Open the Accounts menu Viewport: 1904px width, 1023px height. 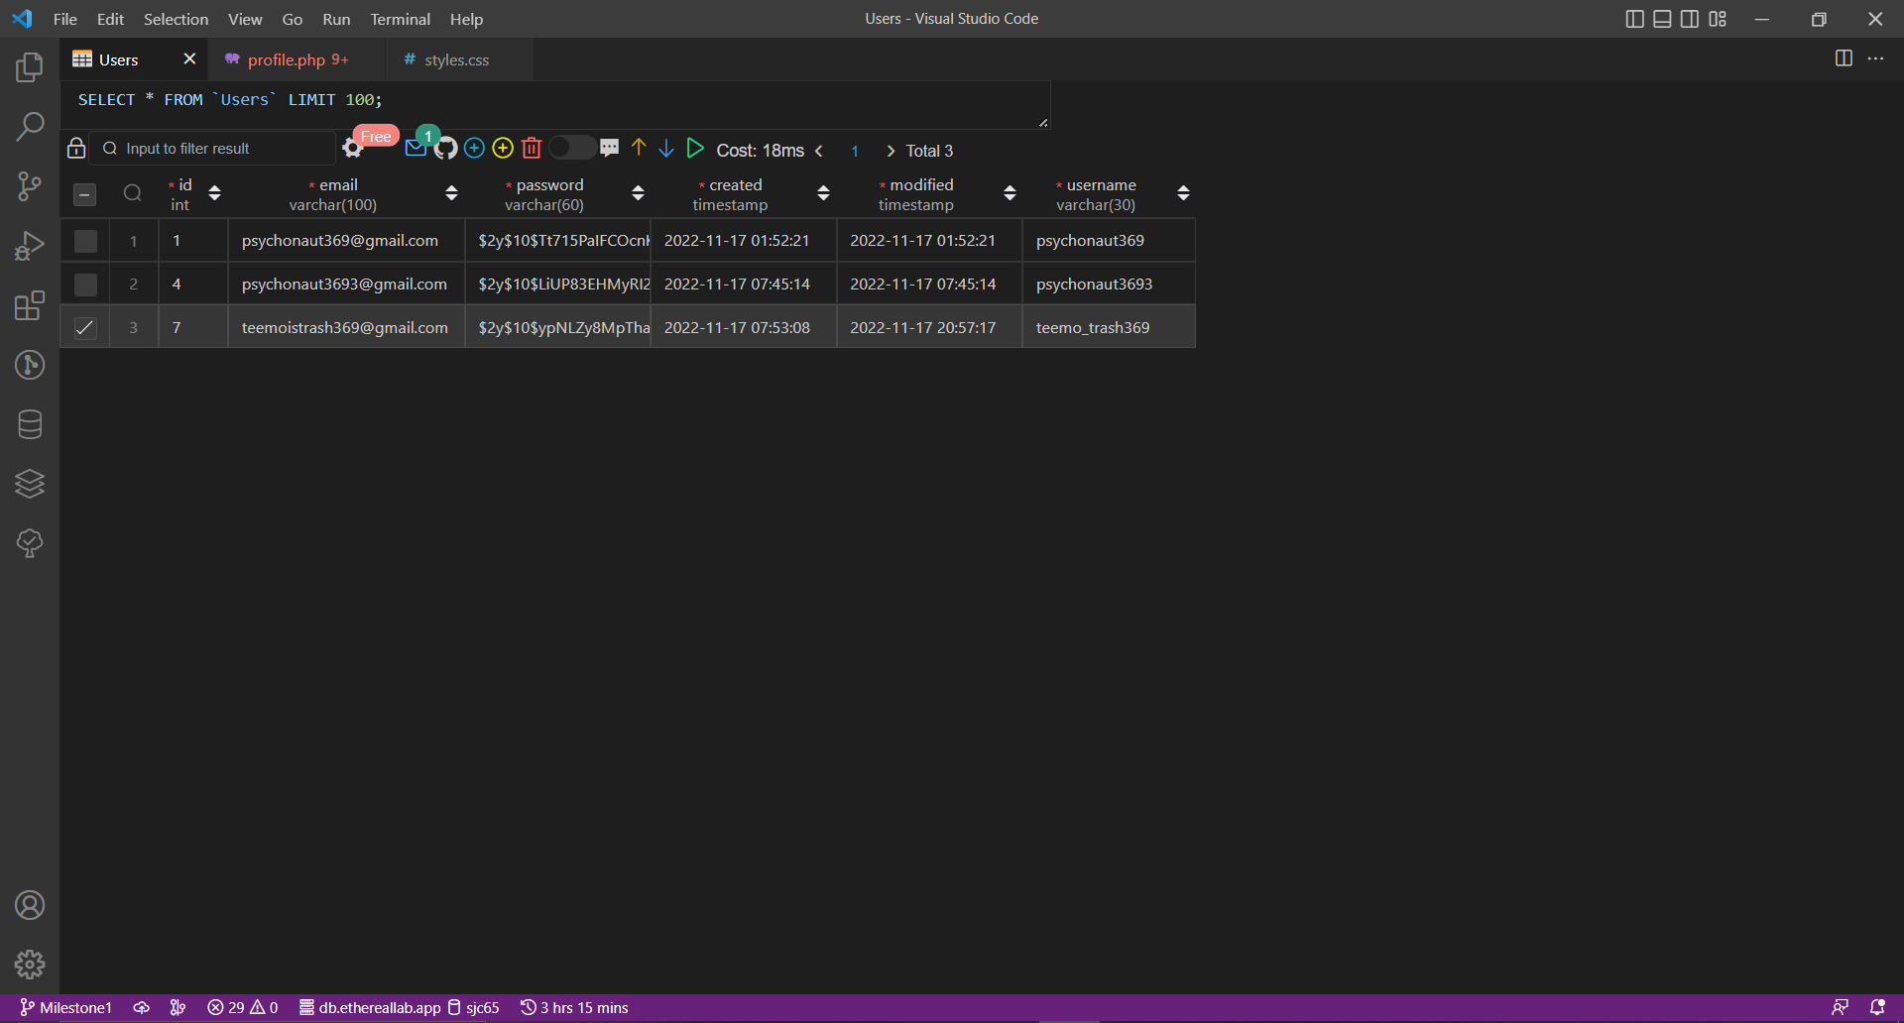(x=30, y=905)
